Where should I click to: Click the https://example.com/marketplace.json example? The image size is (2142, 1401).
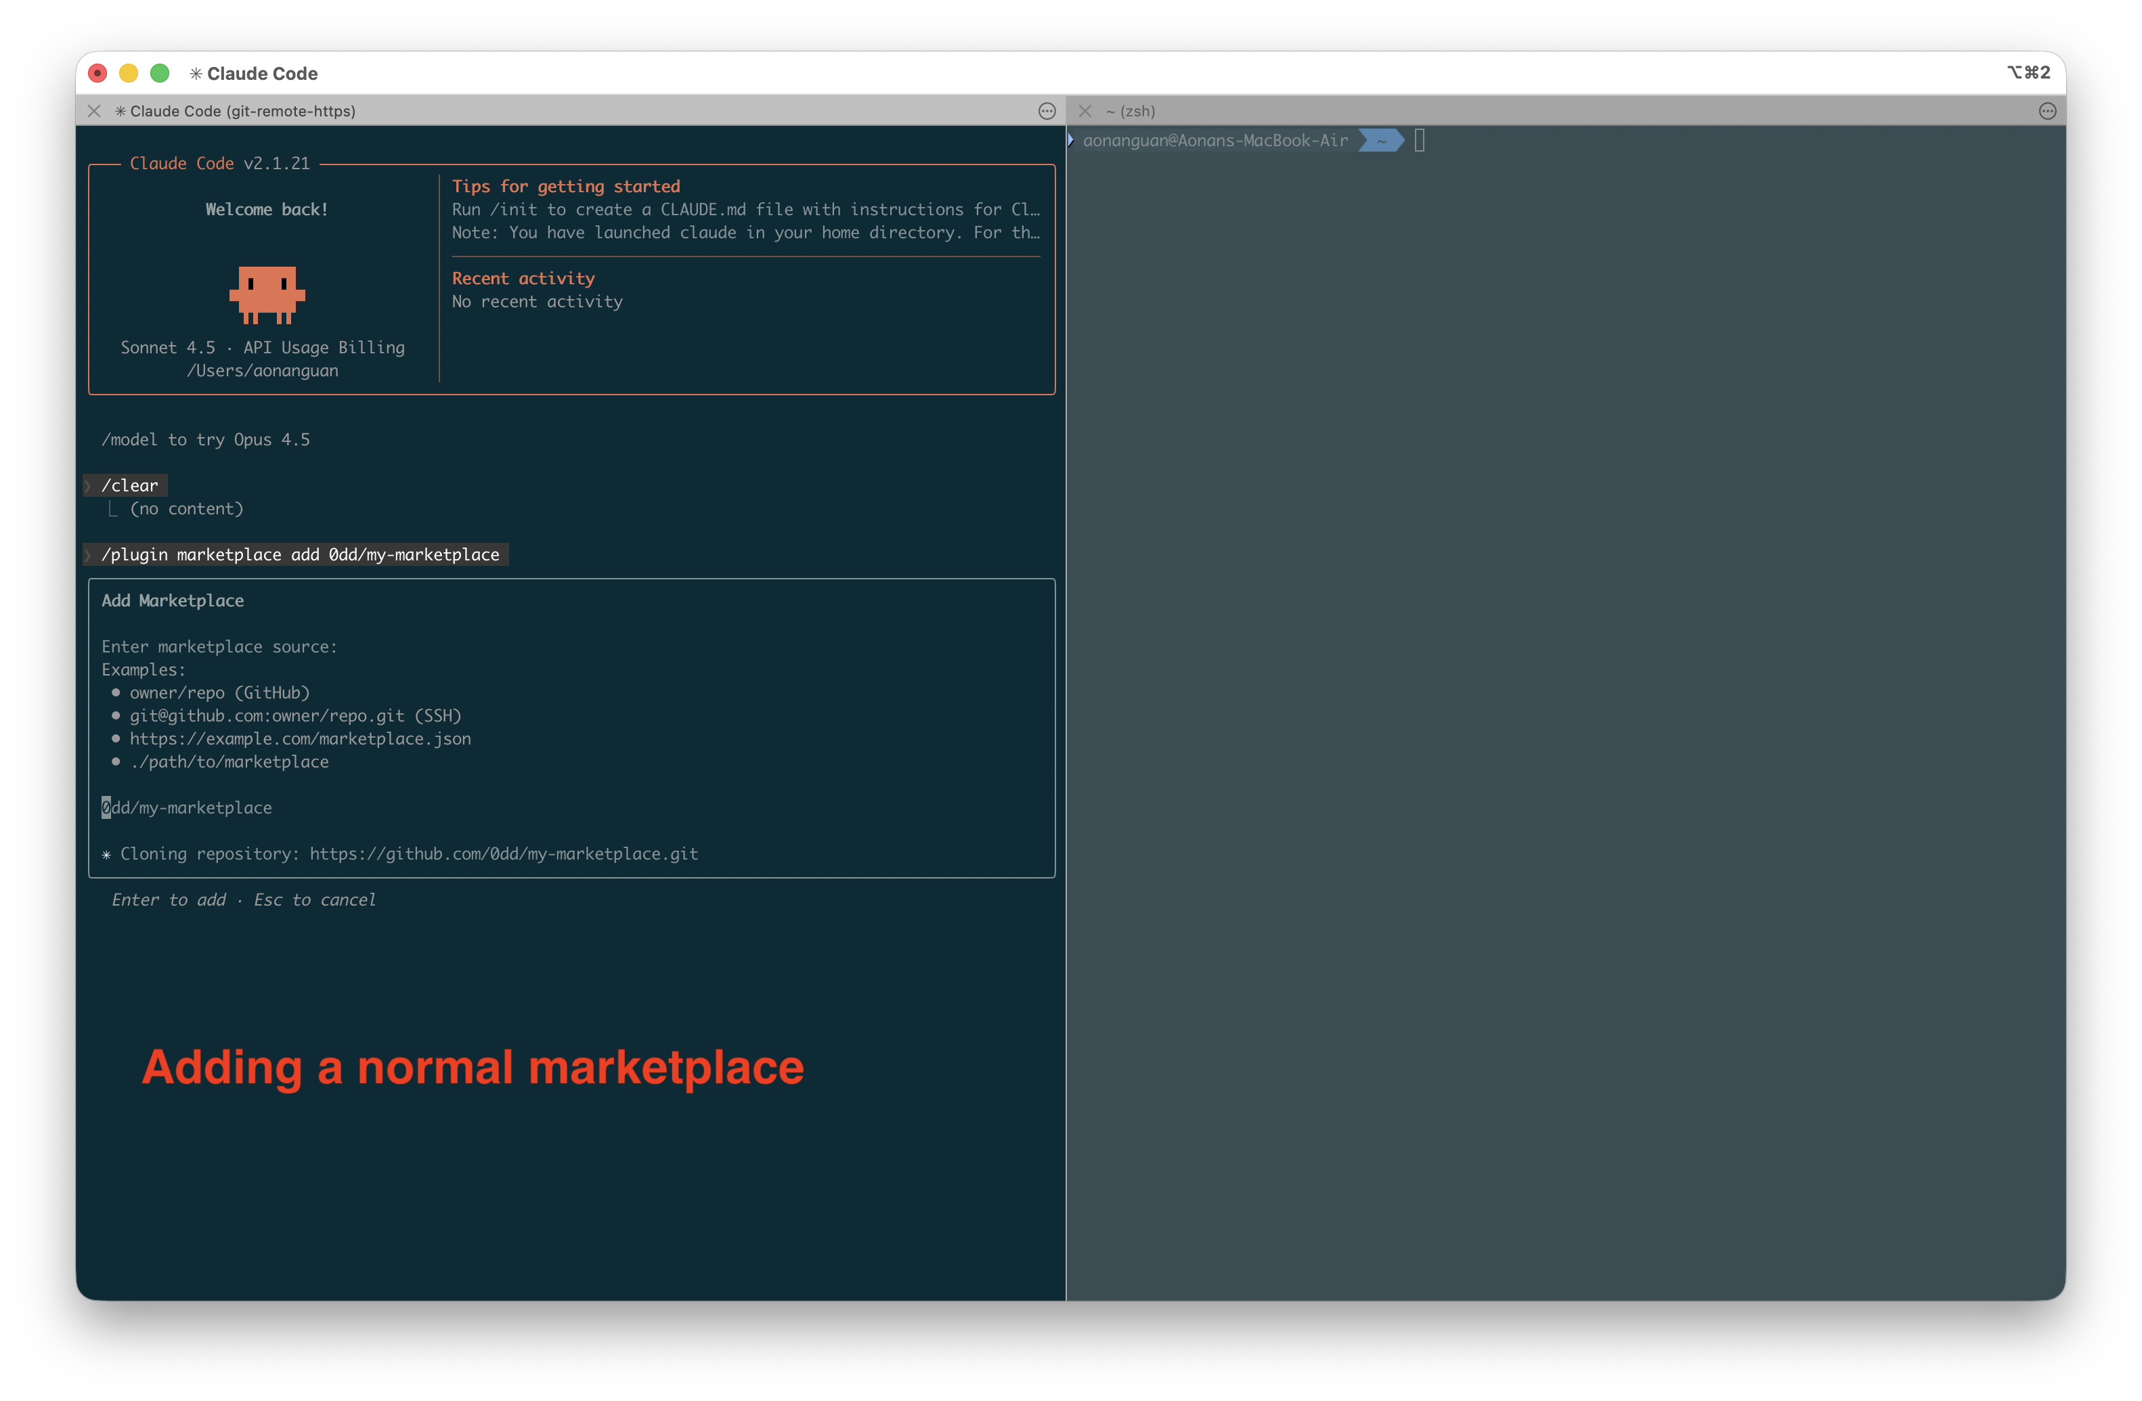pos(301,738)
